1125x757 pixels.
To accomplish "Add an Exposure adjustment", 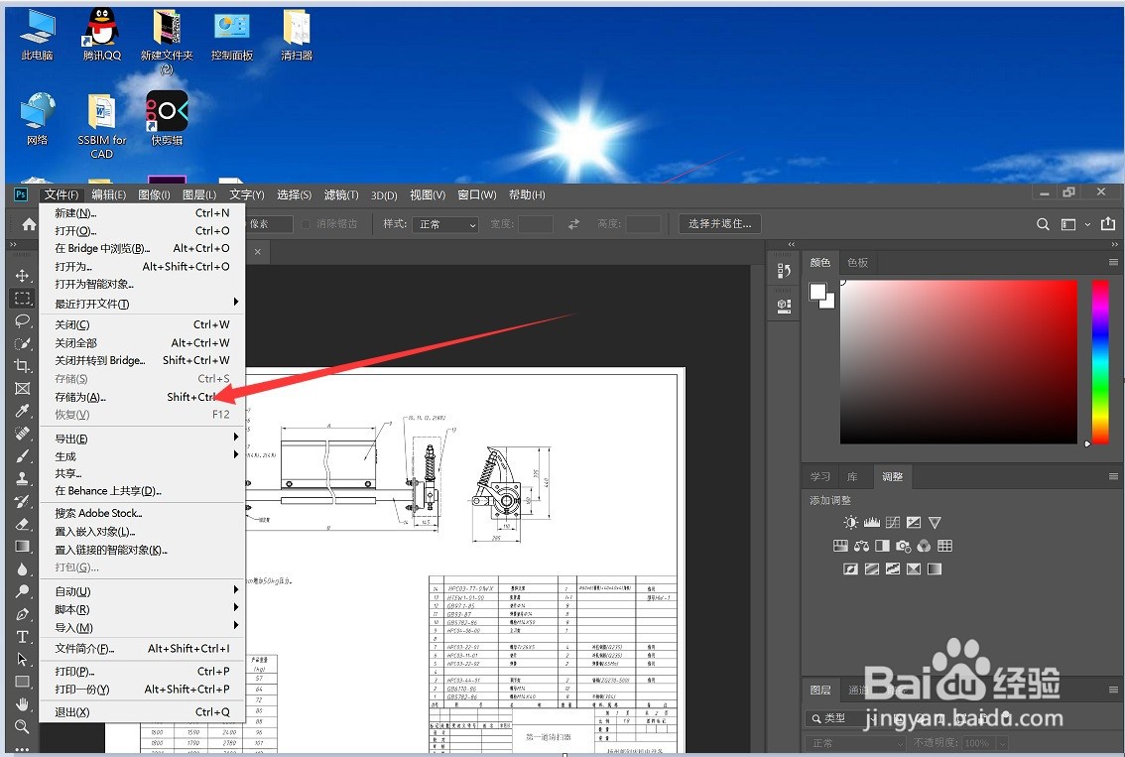I will coord(914,523).
